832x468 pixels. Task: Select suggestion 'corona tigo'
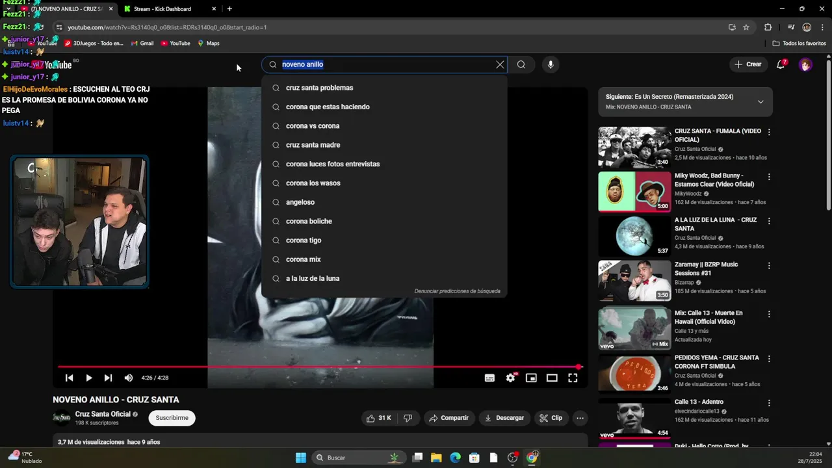384,240
